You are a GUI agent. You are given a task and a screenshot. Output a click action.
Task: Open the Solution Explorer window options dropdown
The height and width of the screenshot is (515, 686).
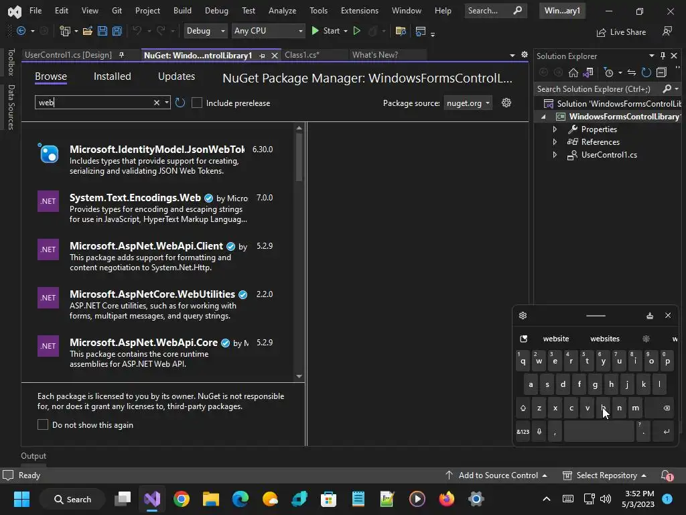[x=651, y=56]
